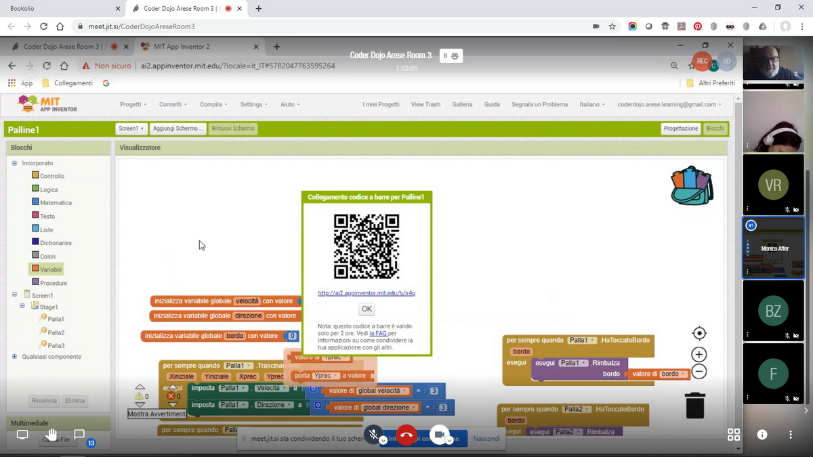Screen dimensions: 813x457
Task: Zoom in the blocks workspace with plus icon
Action: tap(699, 354)
